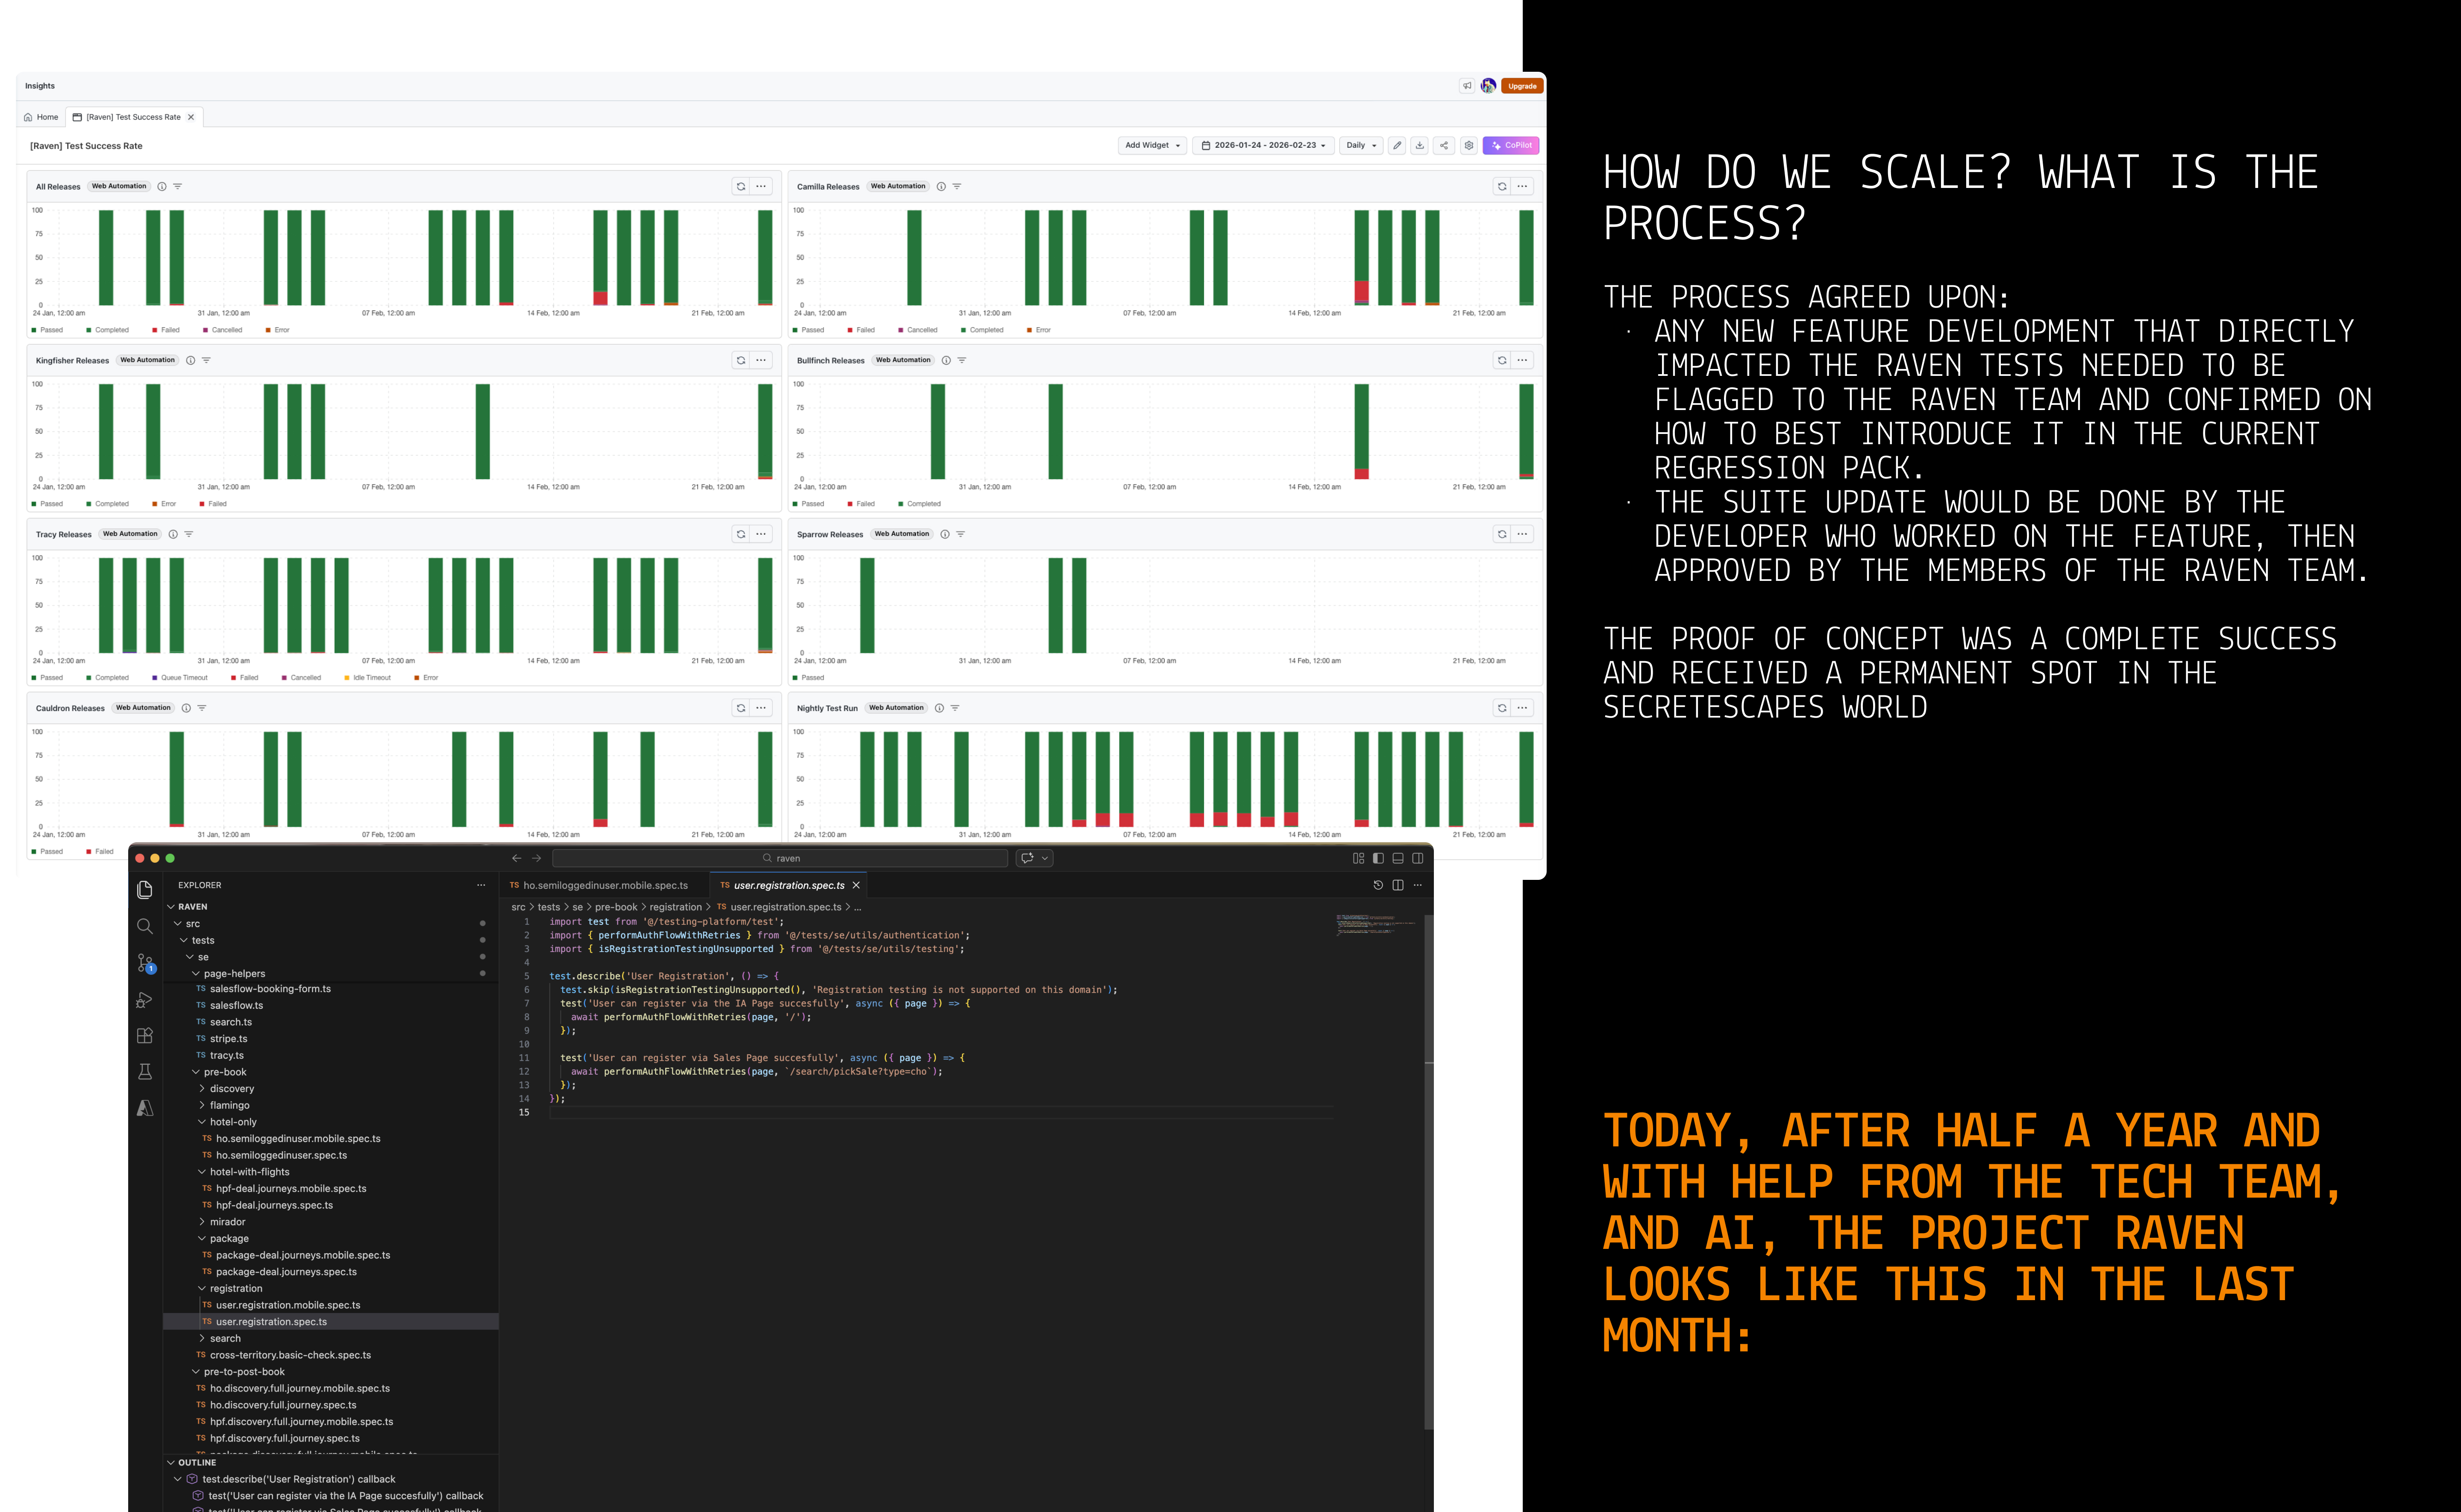Image resolution: width=2461 pixels, height=1512 pixels.
Task: Split the VS Code editor to the right
Action: click(1398, 885)
